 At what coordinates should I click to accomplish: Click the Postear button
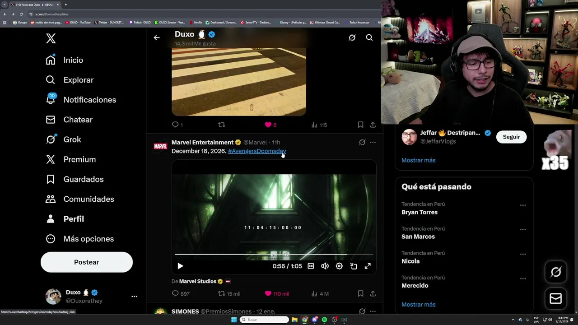(x=87, y=262)
